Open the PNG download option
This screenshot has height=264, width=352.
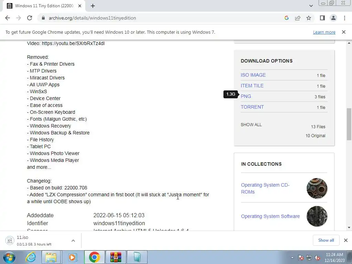click(246, 96)
